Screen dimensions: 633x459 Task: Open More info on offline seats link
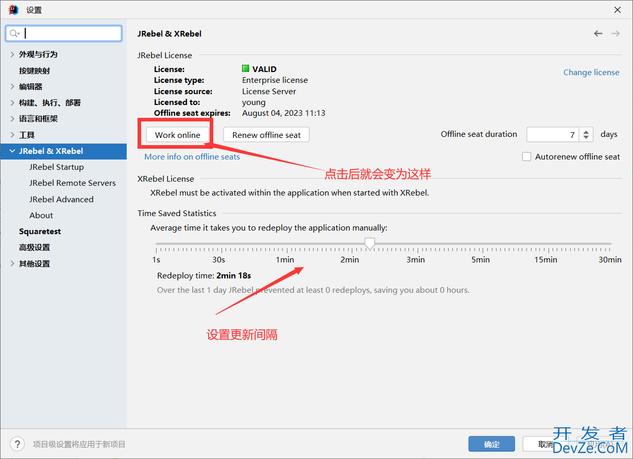coord(192,156)
